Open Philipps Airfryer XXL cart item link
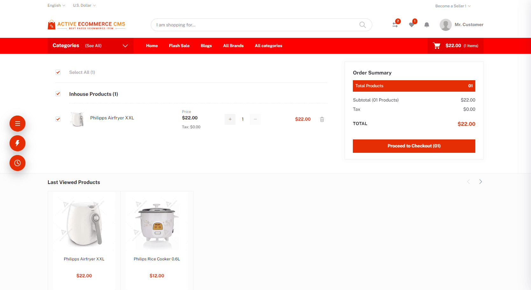This screenshot has width=531, height=290. point(112,118)
